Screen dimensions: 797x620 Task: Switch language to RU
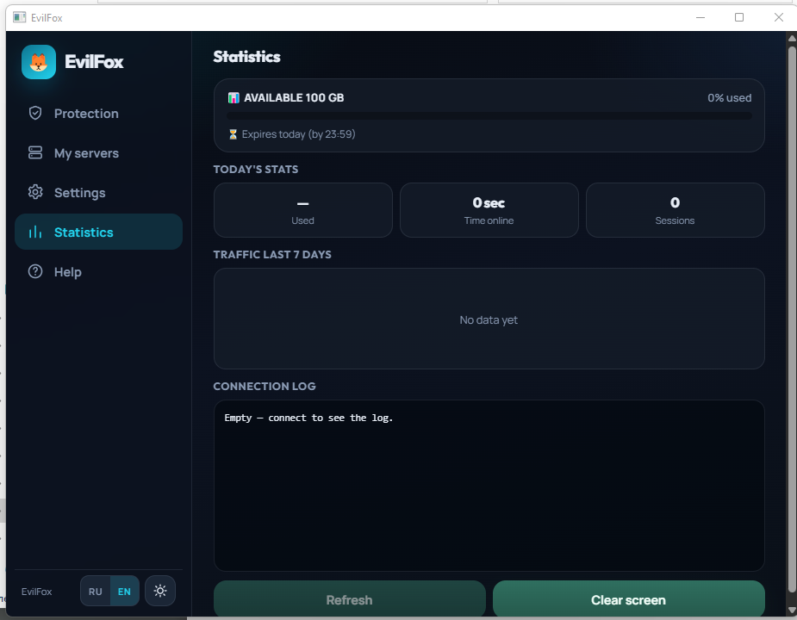pyautogui.click(x=96, y=591)
